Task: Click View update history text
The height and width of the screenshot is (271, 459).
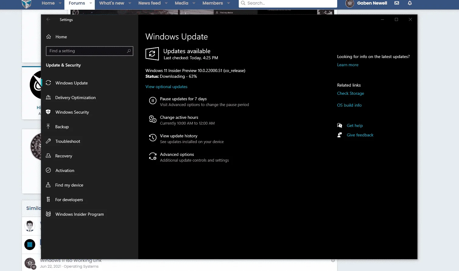Action: pos(179,136)
